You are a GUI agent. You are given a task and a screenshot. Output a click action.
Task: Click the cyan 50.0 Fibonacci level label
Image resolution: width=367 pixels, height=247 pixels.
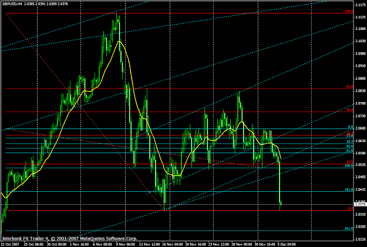click(x=350, y=146)
